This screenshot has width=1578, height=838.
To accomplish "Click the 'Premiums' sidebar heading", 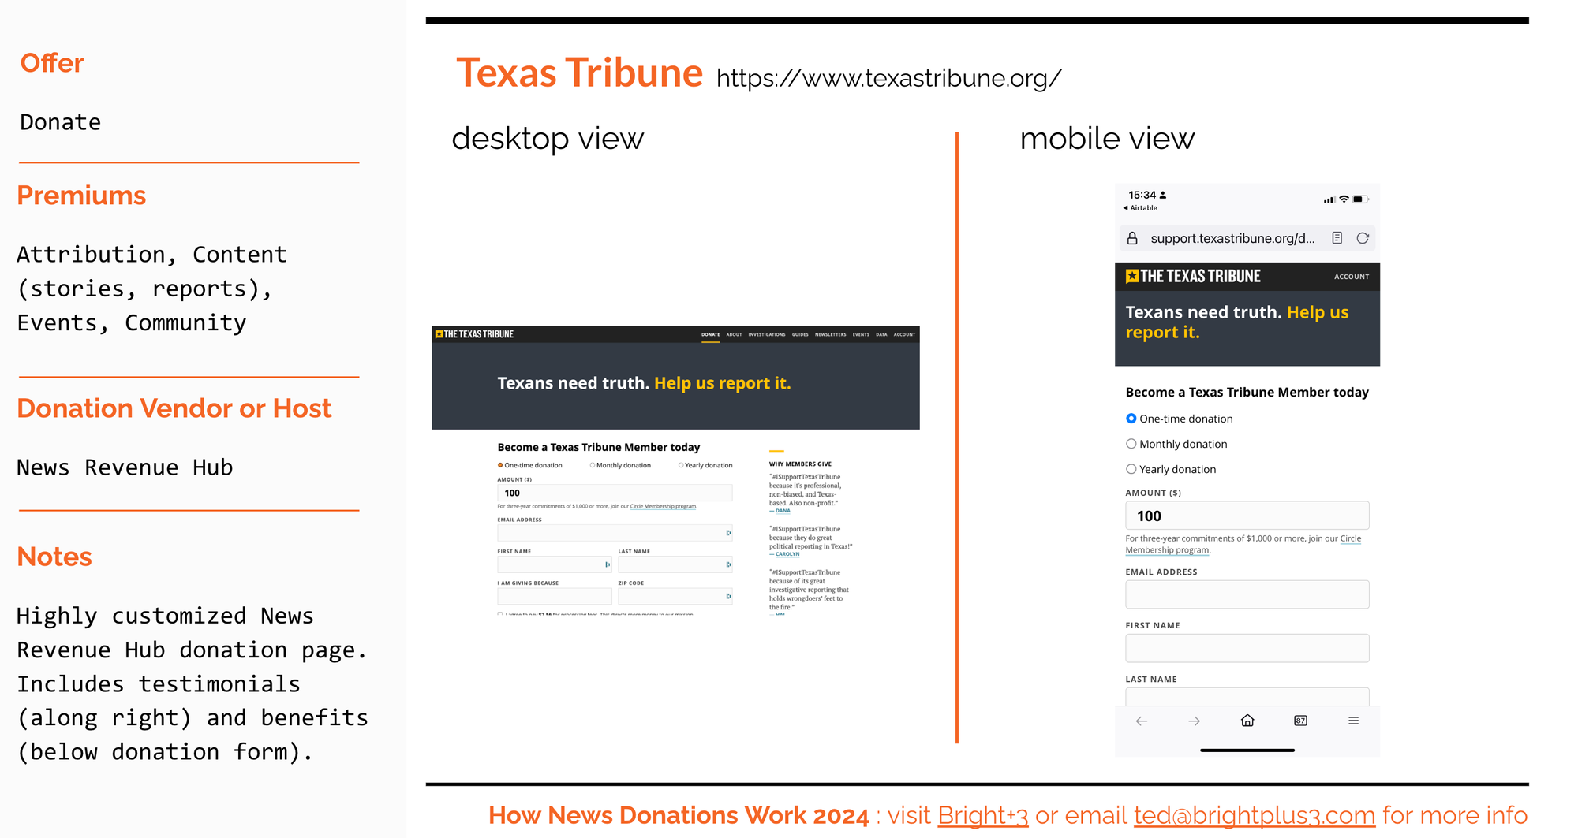I will (x=81, y=196).
